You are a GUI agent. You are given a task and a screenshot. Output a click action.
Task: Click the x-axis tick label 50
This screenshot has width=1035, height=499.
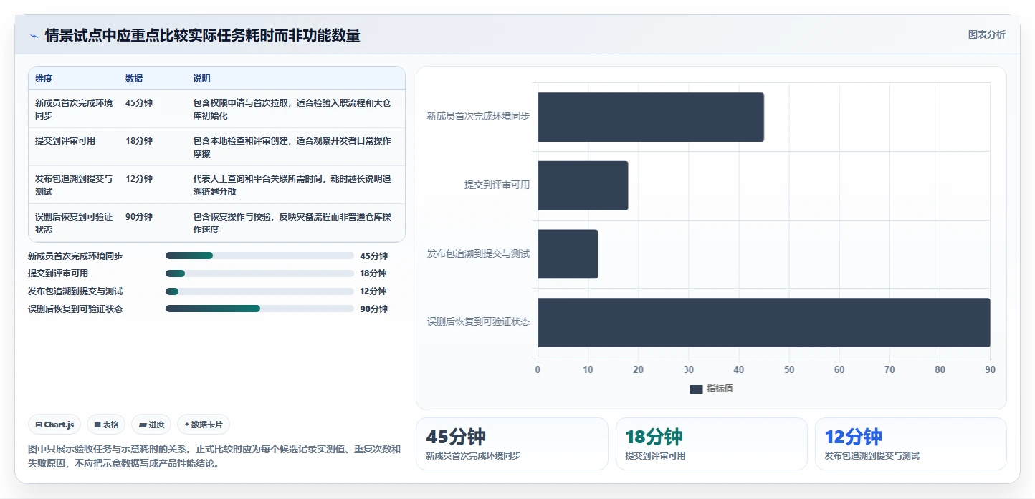789,370
